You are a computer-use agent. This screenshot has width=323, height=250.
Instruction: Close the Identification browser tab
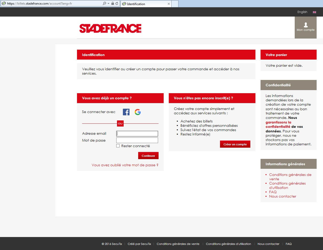tap(169, 4)
